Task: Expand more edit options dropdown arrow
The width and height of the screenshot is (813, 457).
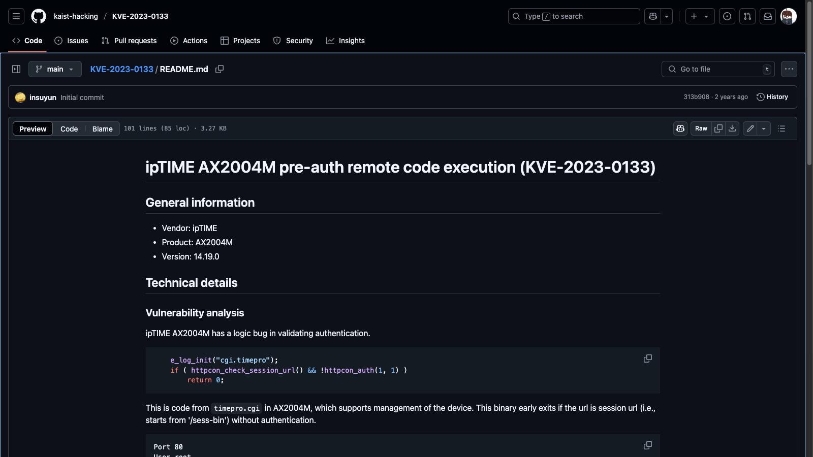Action: click(764, 128)
